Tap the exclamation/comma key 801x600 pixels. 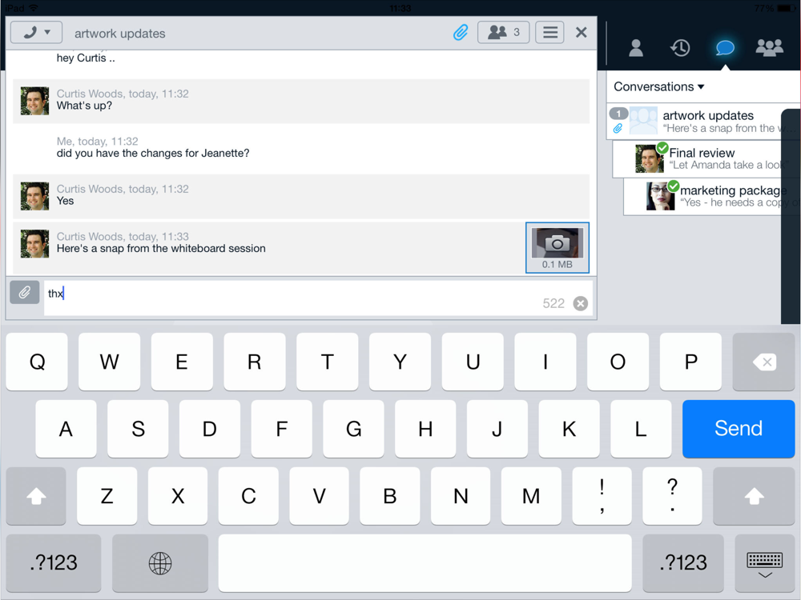[x=602, y=496]
